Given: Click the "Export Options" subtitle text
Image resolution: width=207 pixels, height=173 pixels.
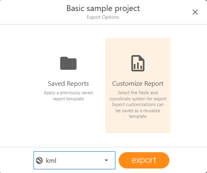Looking at the screenshot, I should 103,17.
